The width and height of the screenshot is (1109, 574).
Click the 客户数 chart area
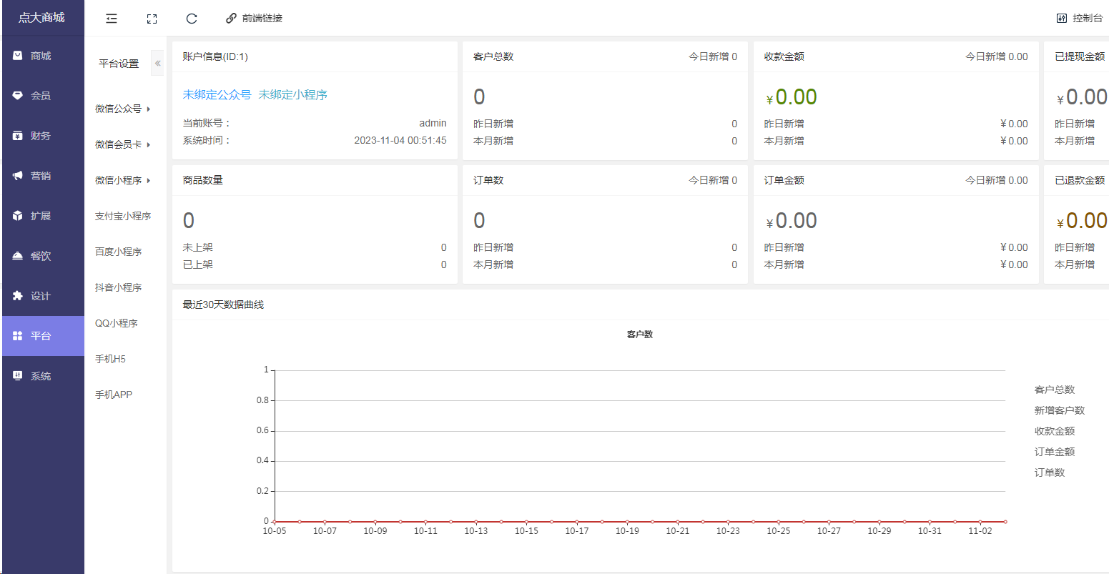pyautogui.click(x=636, y=443)
